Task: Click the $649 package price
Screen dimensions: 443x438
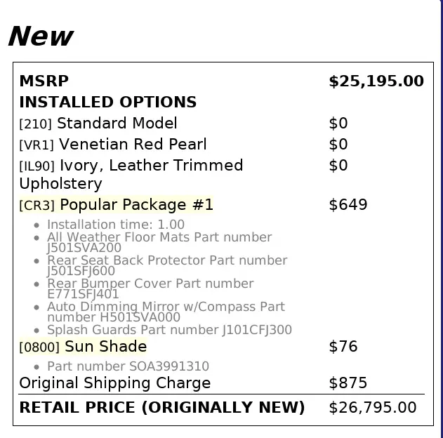Action: (348, 204)
